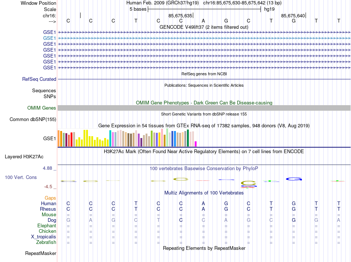Click the RepeatMasker track label
Viewport: 351px width, 262px height.
tap(41, 253)
